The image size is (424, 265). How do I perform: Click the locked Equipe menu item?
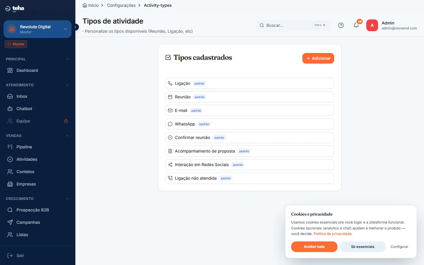tap(37, 121)
